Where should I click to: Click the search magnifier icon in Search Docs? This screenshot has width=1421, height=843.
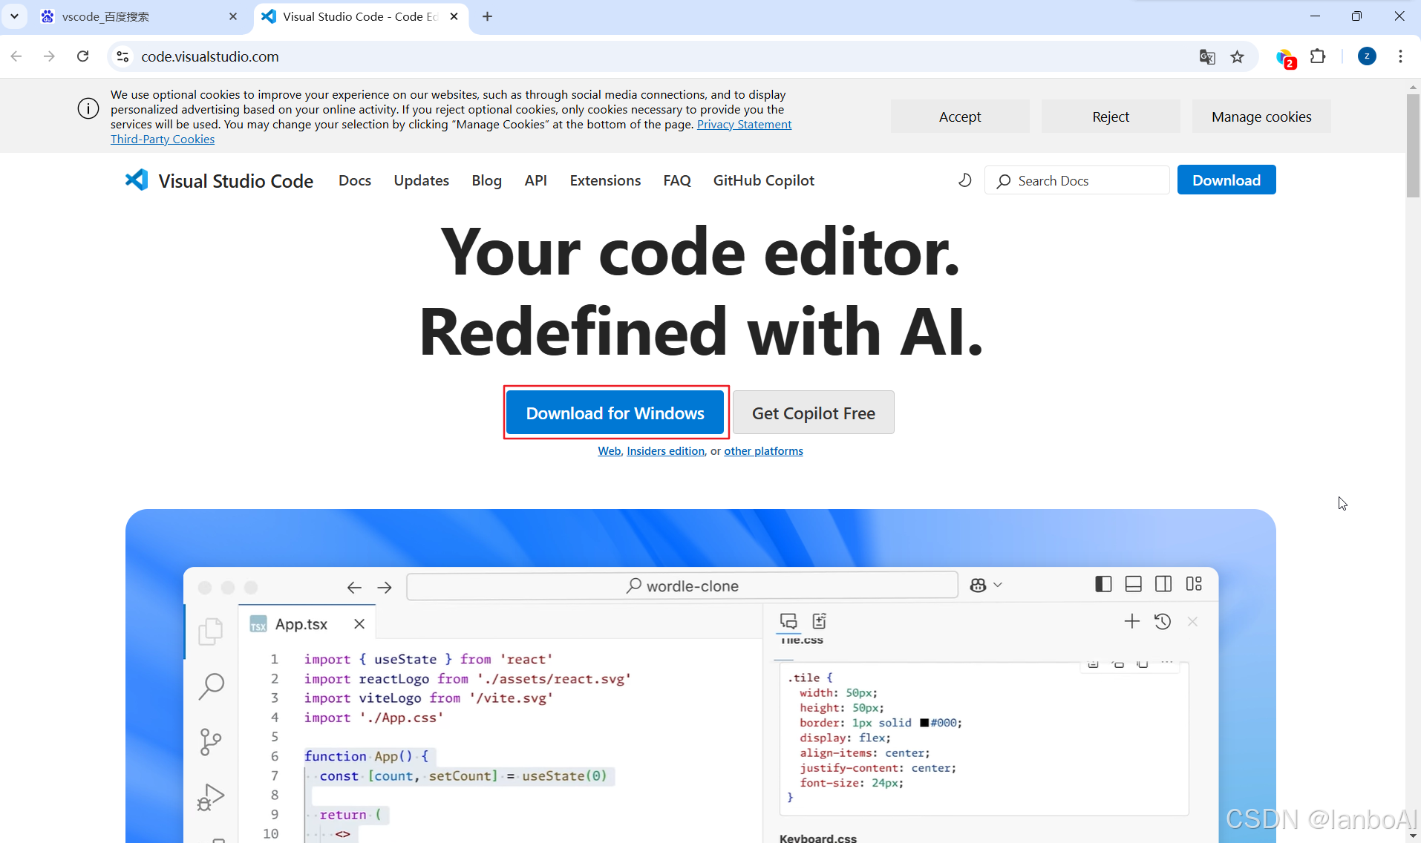pyautogui.click(x=1004, y=181)
